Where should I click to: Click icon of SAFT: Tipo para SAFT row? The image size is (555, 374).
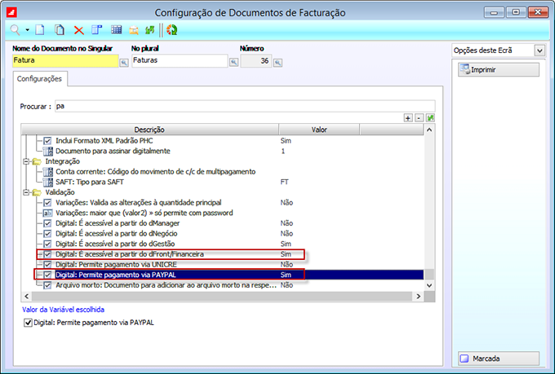(48, 182)
